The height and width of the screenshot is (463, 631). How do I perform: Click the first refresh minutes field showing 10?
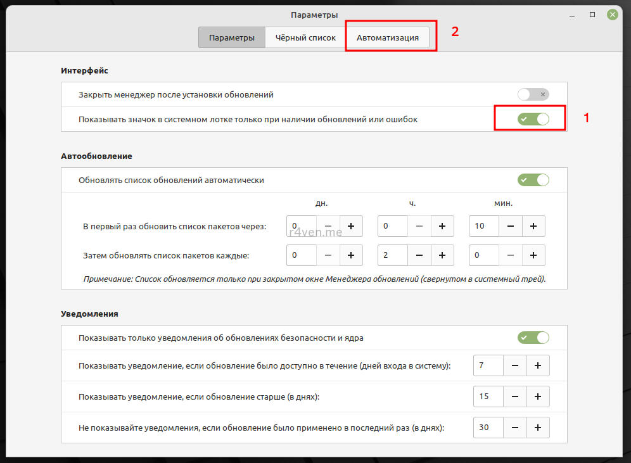(x=484, y=226)
